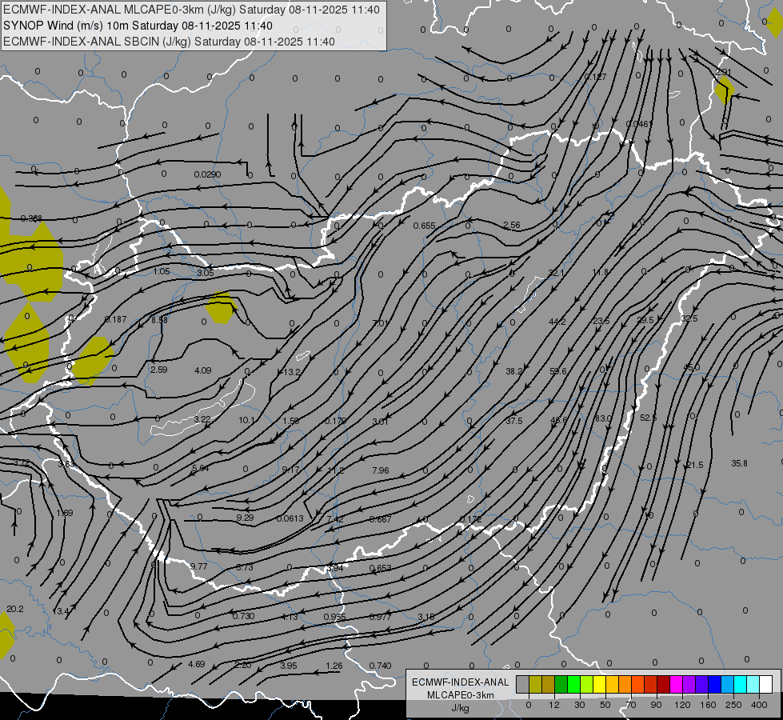Click the map value 2.56

click(x=512, y=225)
